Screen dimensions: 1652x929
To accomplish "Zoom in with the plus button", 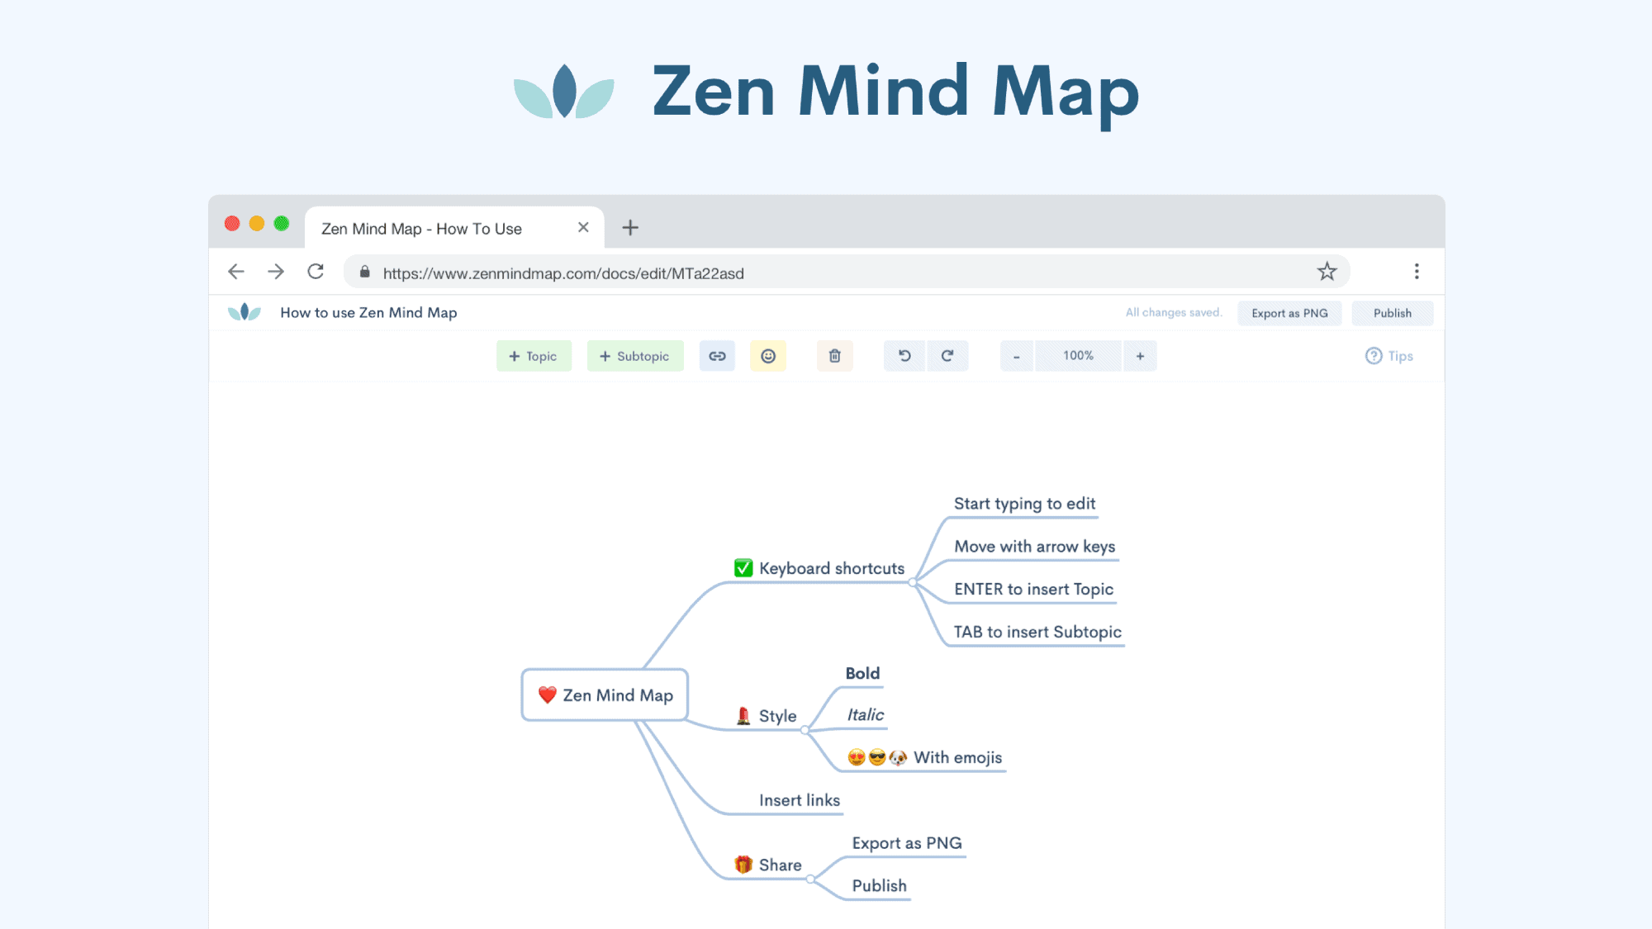I will coord(1140,356).
